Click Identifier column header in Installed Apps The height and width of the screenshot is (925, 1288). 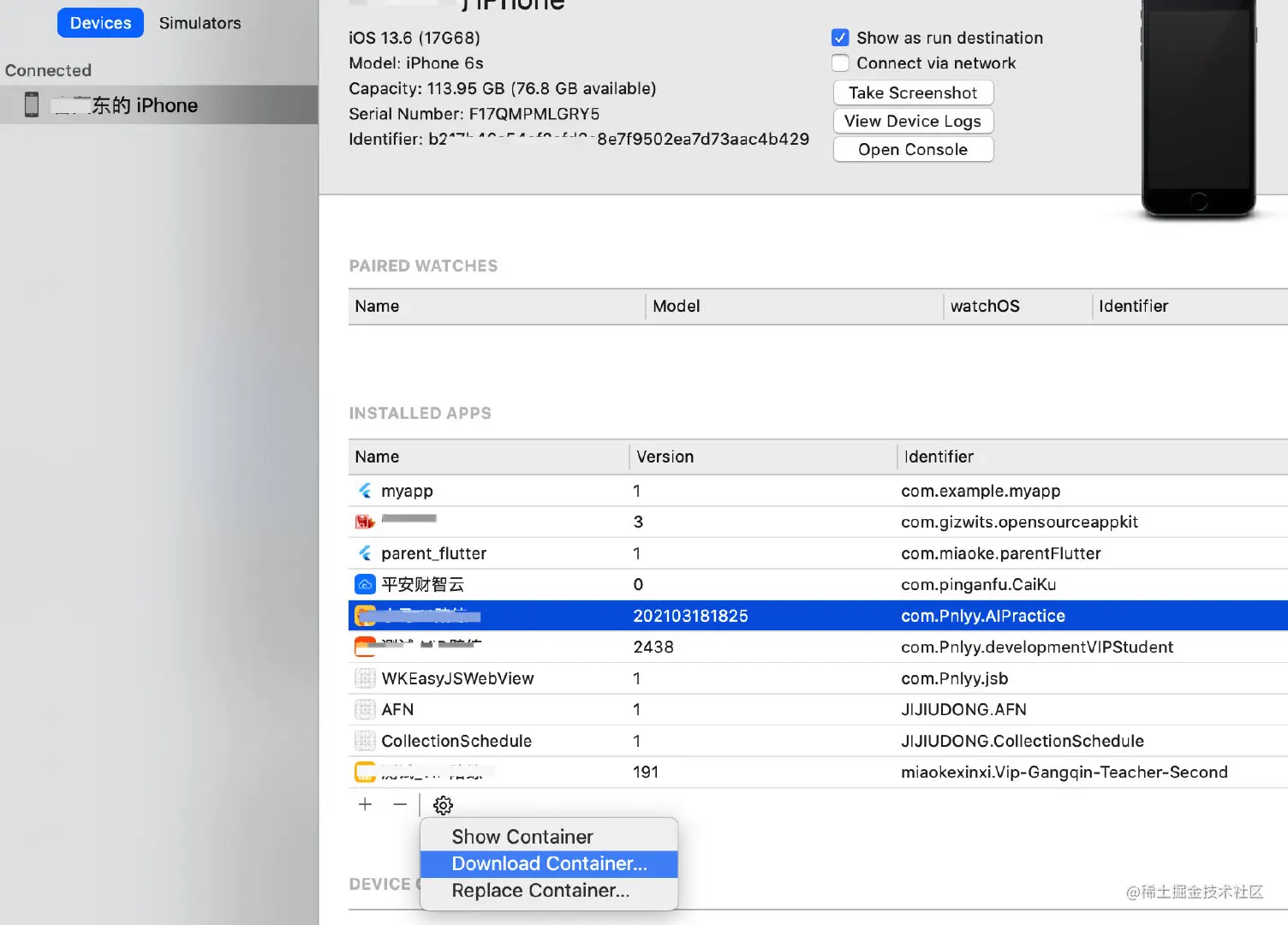coord(1093,457)
